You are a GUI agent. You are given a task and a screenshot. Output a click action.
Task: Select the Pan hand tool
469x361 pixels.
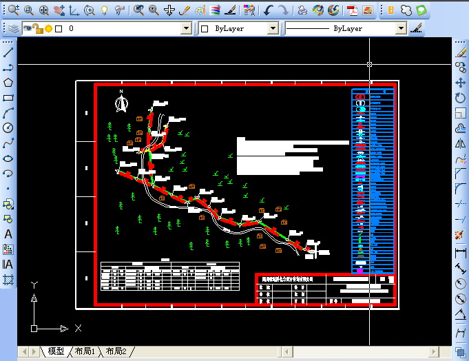pos(59,10)
